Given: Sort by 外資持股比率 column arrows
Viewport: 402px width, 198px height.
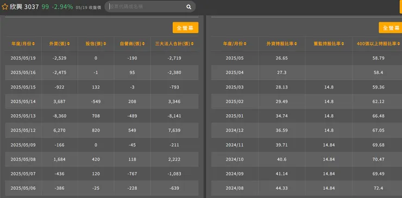Looking at the screenshot, I should click(x=296, y=44).
